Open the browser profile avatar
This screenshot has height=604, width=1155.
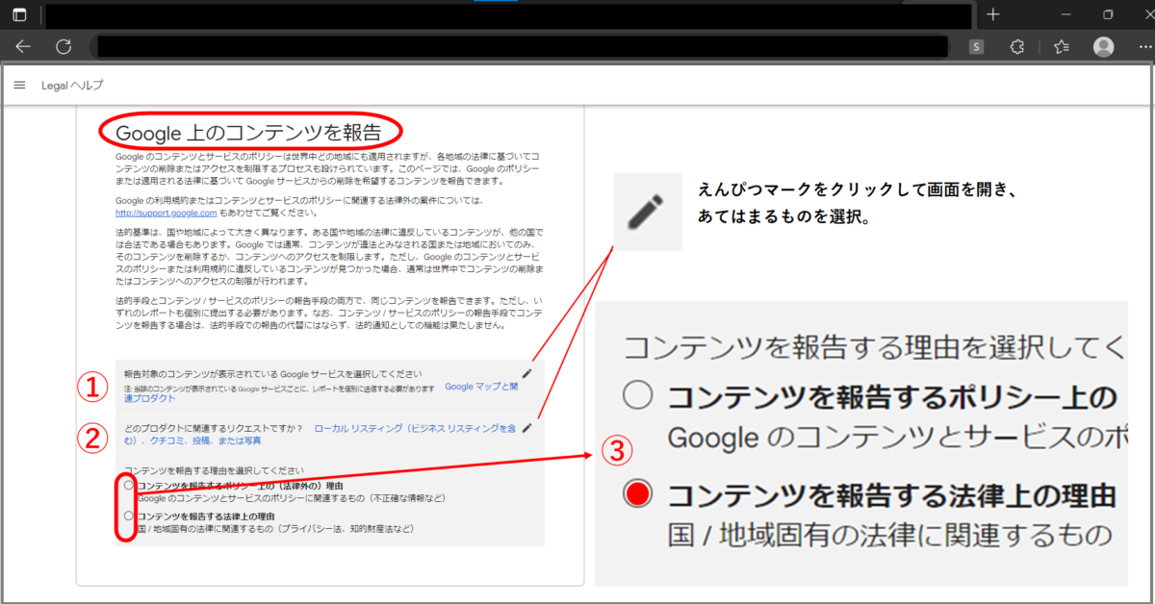pos(1103,46)
